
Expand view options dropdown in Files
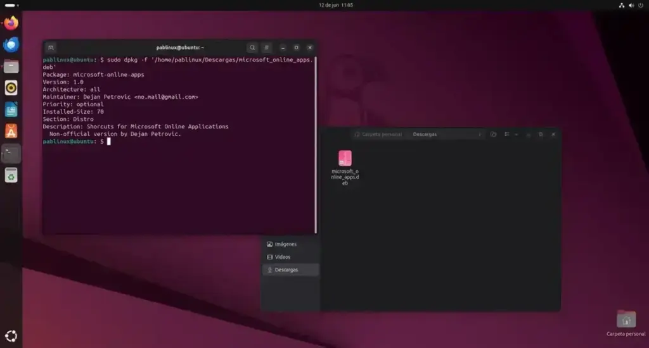(516, 134)
